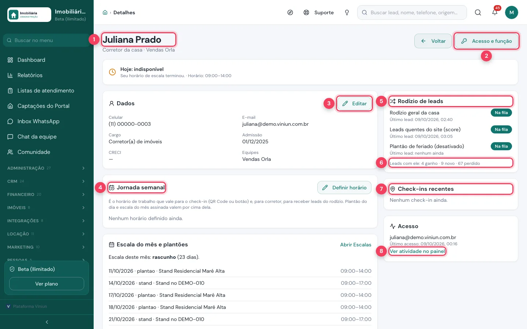The width and height of the screenshot is (527, 329).
Task: Expand the INTEGRAÇÕES menu section
Action: click(x=47, y=221)
